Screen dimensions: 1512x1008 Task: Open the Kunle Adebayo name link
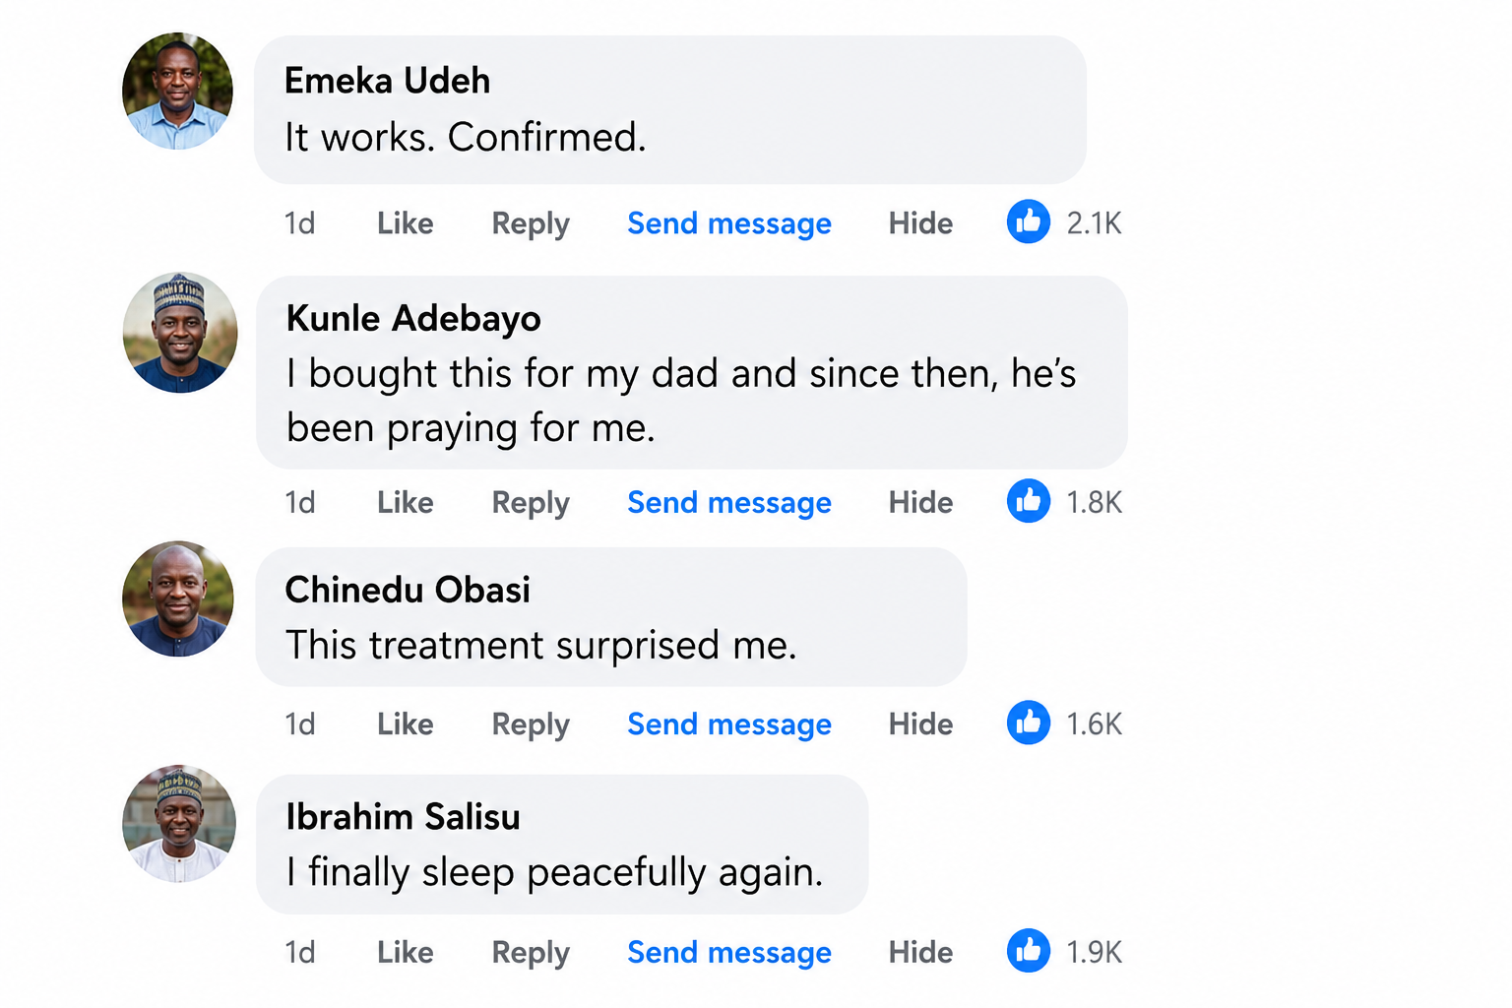pyautogui.click(x=413, y=319)
